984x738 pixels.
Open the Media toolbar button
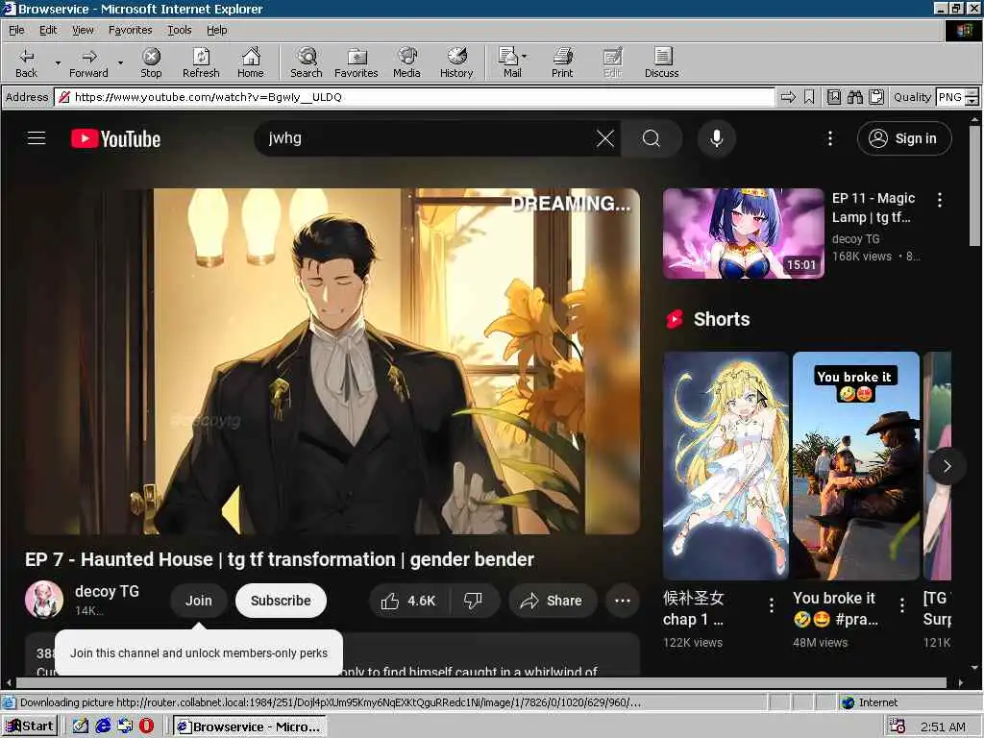coord(406,62)
